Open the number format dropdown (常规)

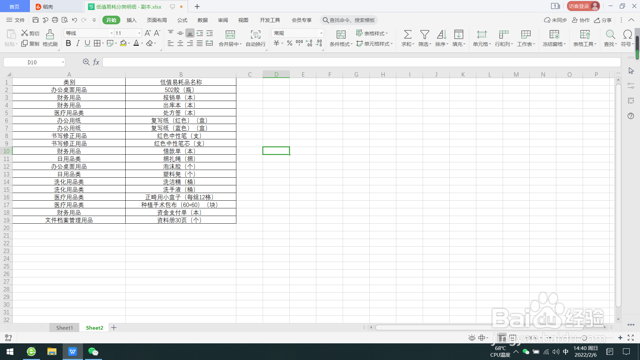point(321,33)
